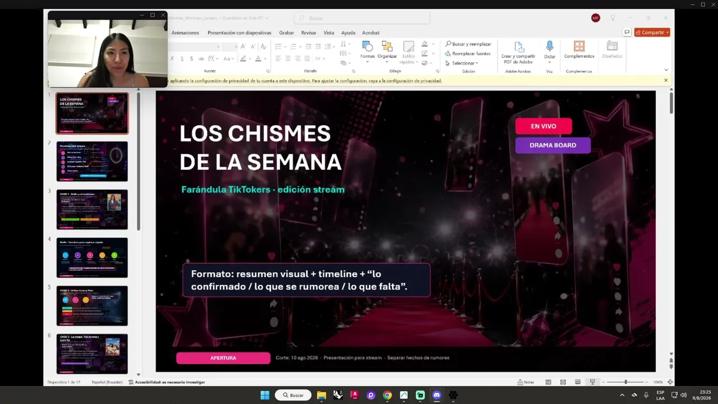
Task: Open the font name combo box
Action: click(x=195, y=47)
